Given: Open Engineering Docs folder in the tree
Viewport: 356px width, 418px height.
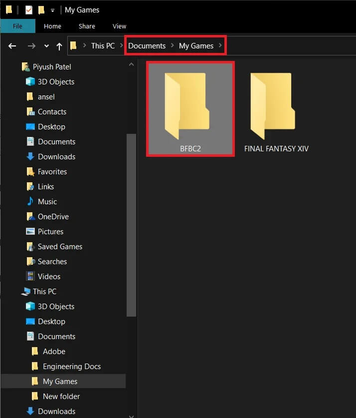Looking at the screenshot, I should 72,367.
